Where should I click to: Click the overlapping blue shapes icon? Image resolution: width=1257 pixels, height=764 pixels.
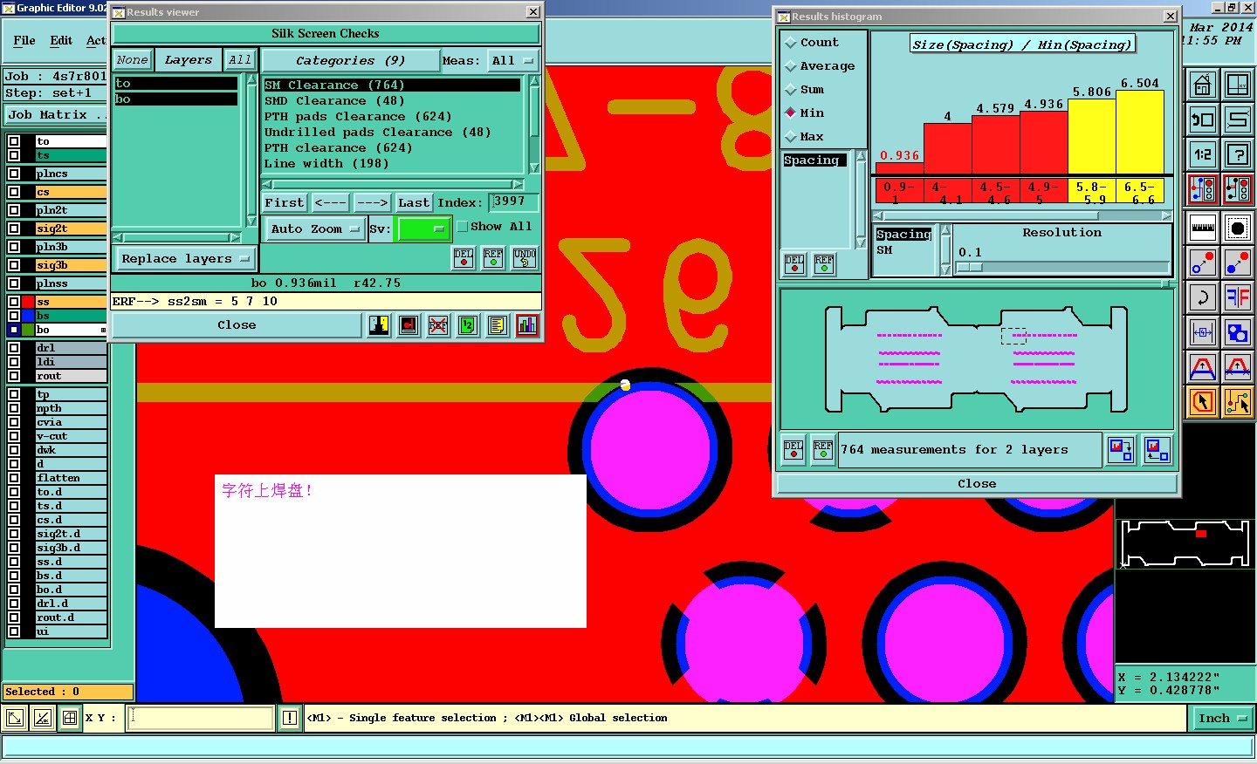(1238, 332)
